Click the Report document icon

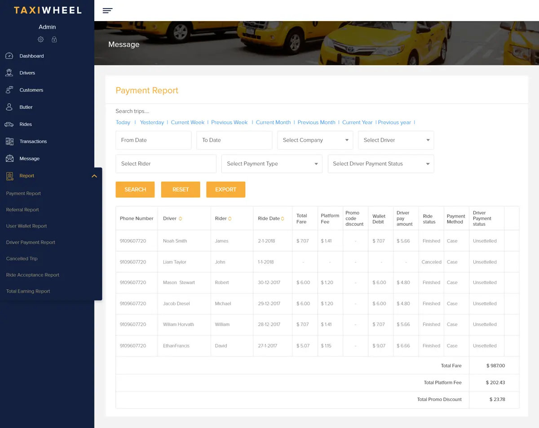9,176
